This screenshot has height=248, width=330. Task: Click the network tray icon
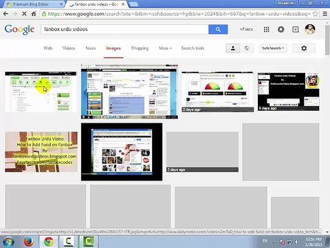289,242
